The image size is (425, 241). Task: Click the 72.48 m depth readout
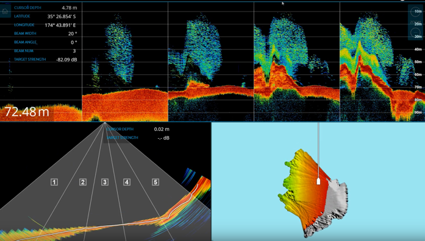(x=27, y=112)
